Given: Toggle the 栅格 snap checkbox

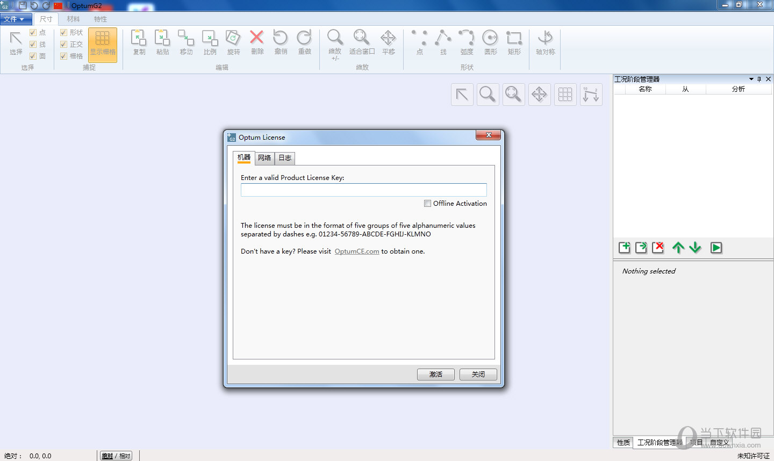Looking at the screenshot, I should tap(63, 56).
